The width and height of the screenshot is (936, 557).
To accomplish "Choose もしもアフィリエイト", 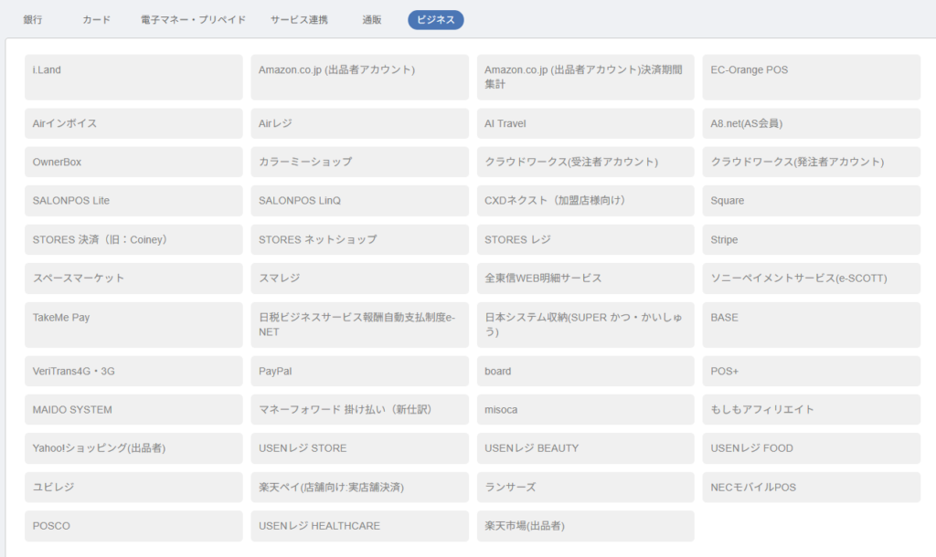I will [812, 410].
